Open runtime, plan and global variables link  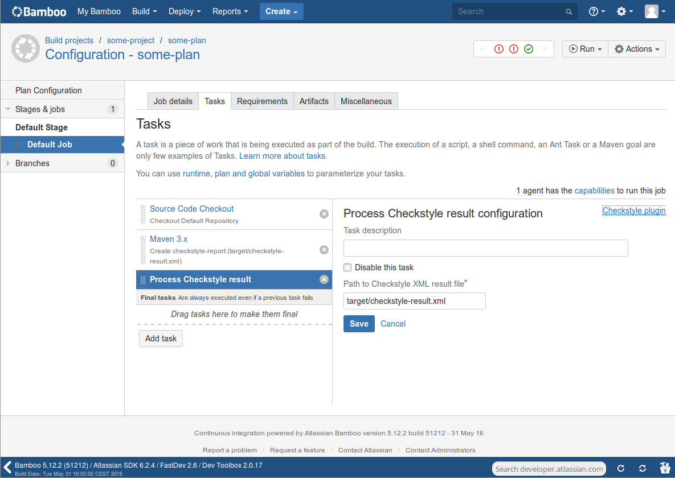pos(244,174)
